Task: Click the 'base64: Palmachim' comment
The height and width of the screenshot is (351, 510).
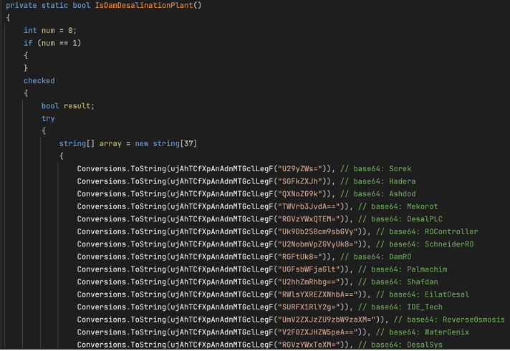Action: (405, 269)
